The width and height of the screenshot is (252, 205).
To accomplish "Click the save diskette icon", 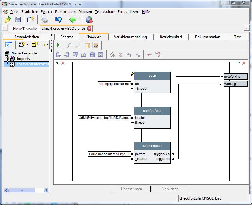I will (x=18, y=20).
